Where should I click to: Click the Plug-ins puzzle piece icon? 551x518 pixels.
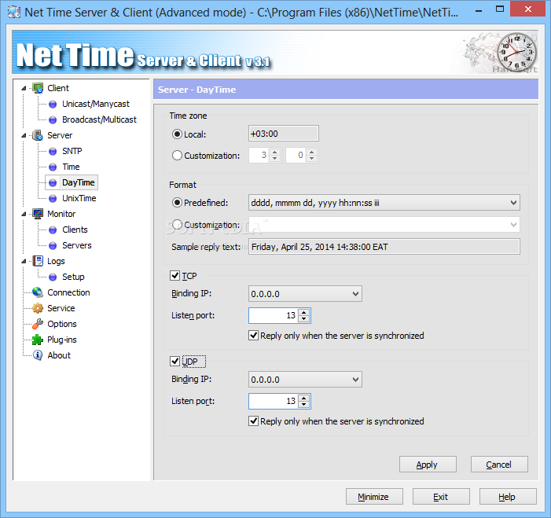tap(38, 340)
